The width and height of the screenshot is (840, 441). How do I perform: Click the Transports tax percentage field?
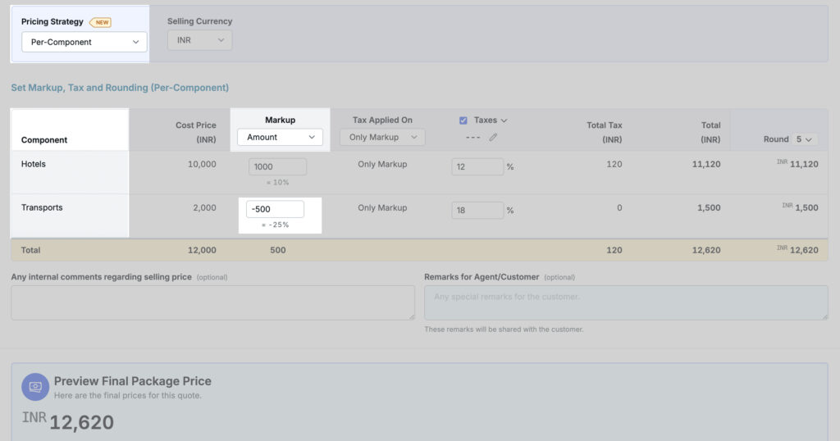coord(477,211)
